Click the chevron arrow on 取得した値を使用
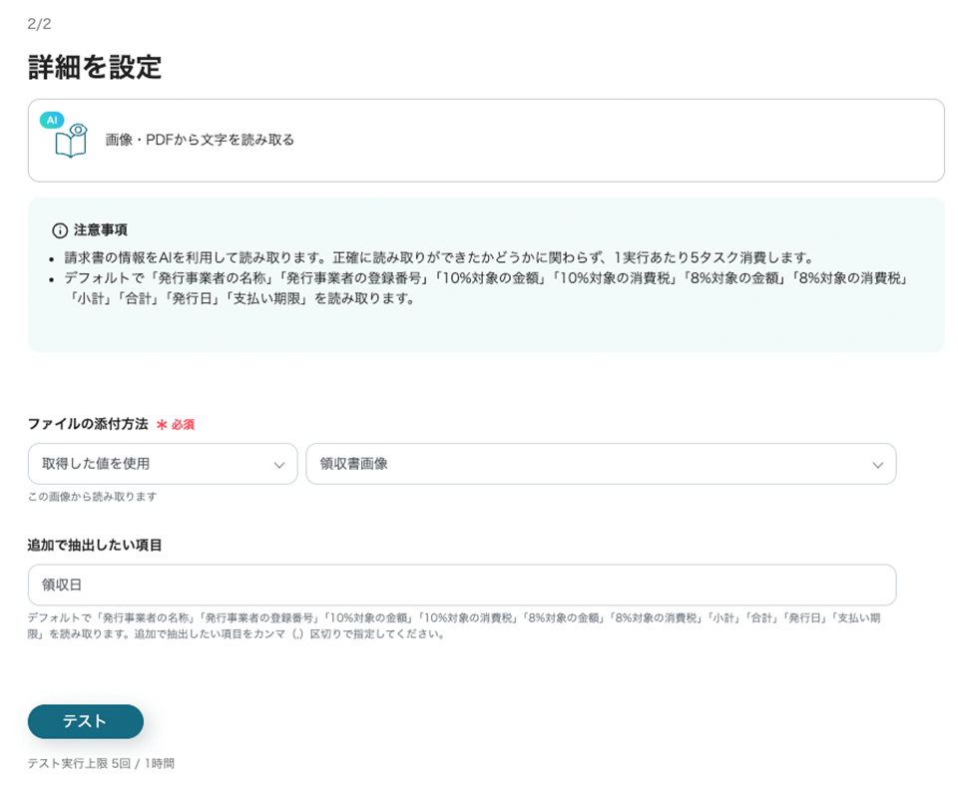Screen dimensions: 958x785 tap(278, 465)
